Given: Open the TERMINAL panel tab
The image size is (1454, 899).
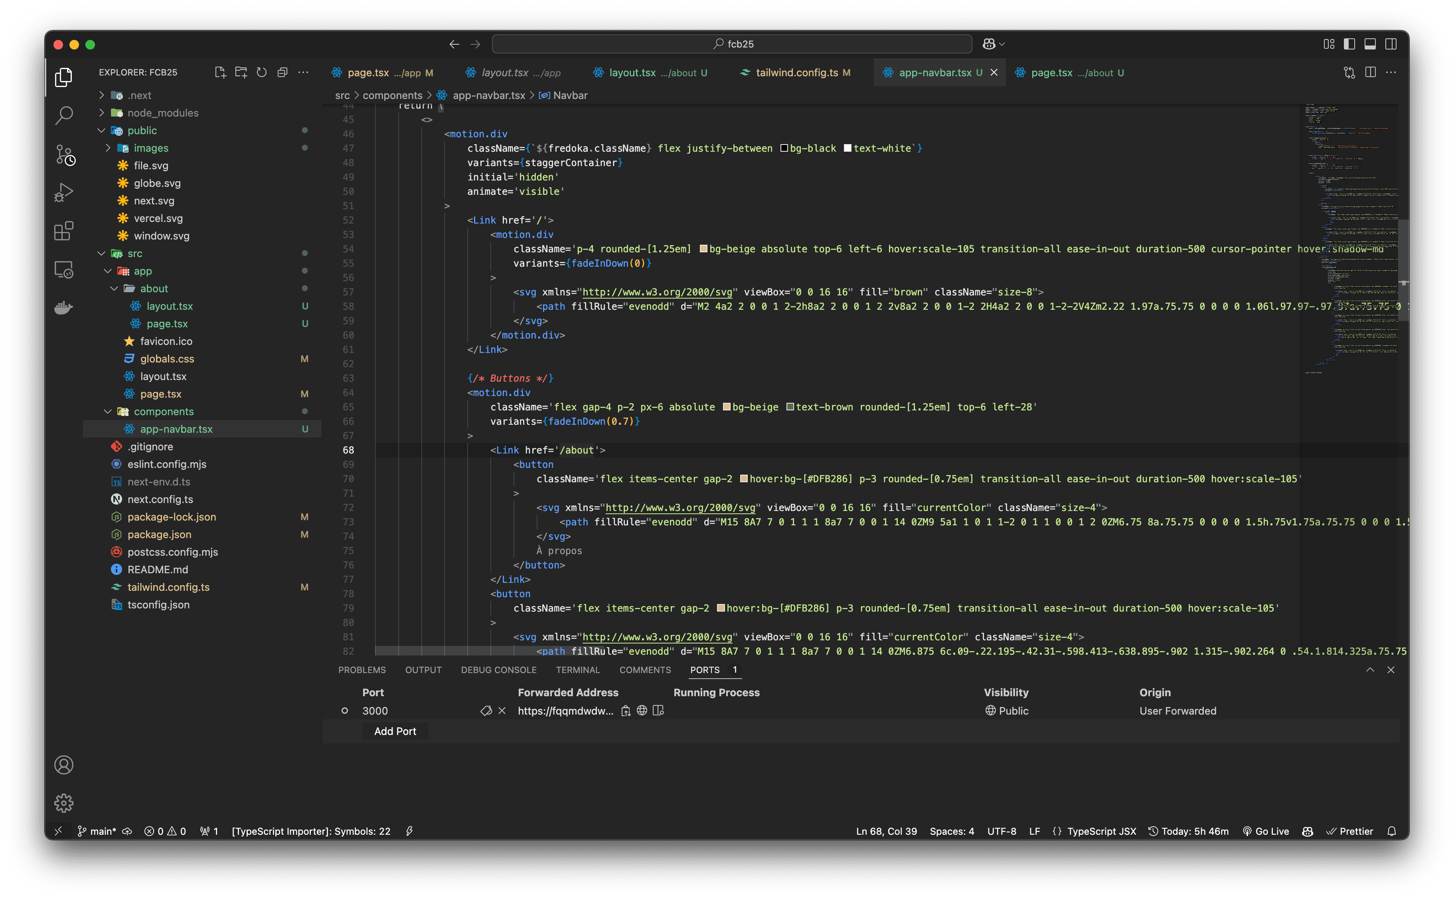Looking at the screenshot, I should pos(577,670).
